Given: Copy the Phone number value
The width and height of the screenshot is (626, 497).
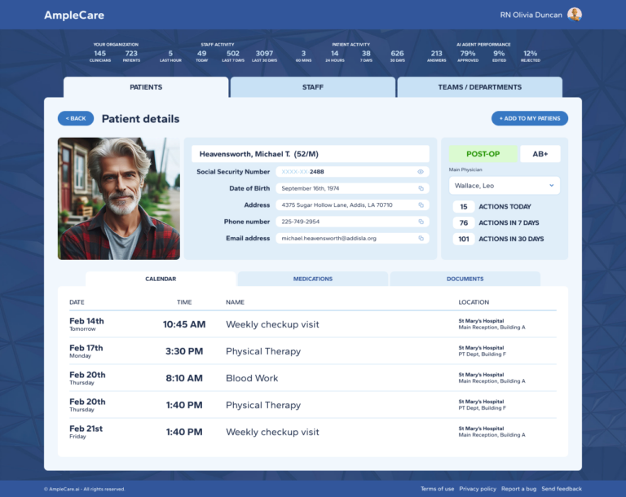Looking at the screenshot, I should (x=421, y=222).
